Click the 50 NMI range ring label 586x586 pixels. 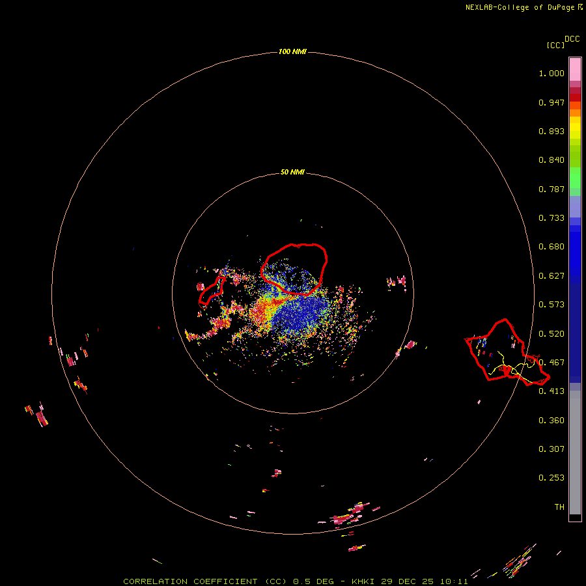292,173
